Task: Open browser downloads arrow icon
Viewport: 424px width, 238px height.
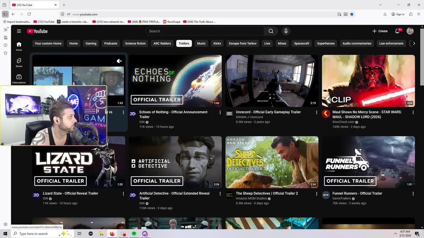Action: [385, 14]
